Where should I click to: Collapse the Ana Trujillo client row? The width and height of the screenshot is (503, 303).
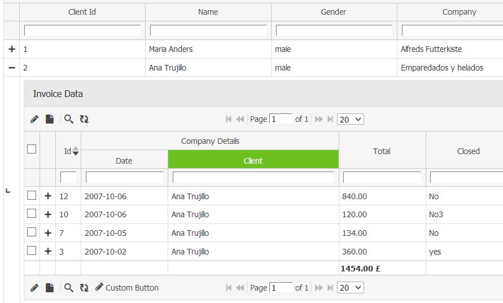pos(12,68)
